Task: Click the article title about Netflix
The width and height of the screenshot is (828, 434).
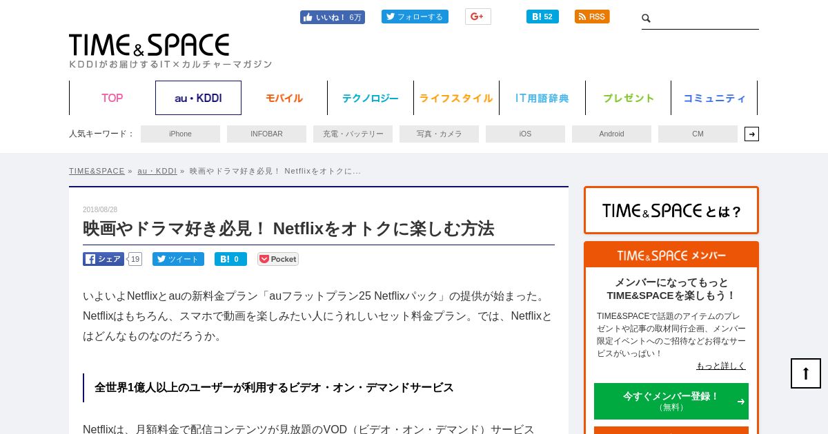Action: pos(288,229)
